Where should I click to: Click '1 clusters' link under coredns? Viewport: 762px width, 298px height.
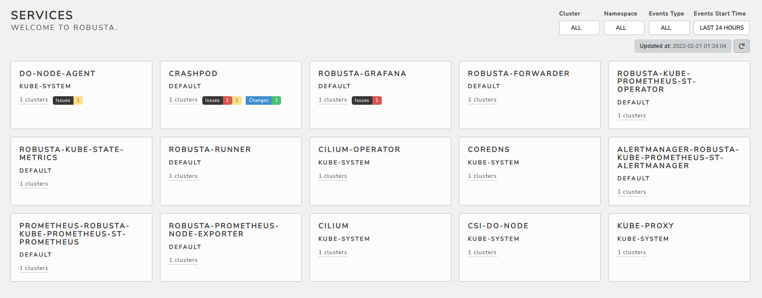point(482,176)
